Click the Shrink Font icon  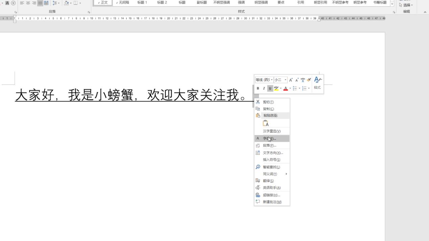(x=296, y=80)
